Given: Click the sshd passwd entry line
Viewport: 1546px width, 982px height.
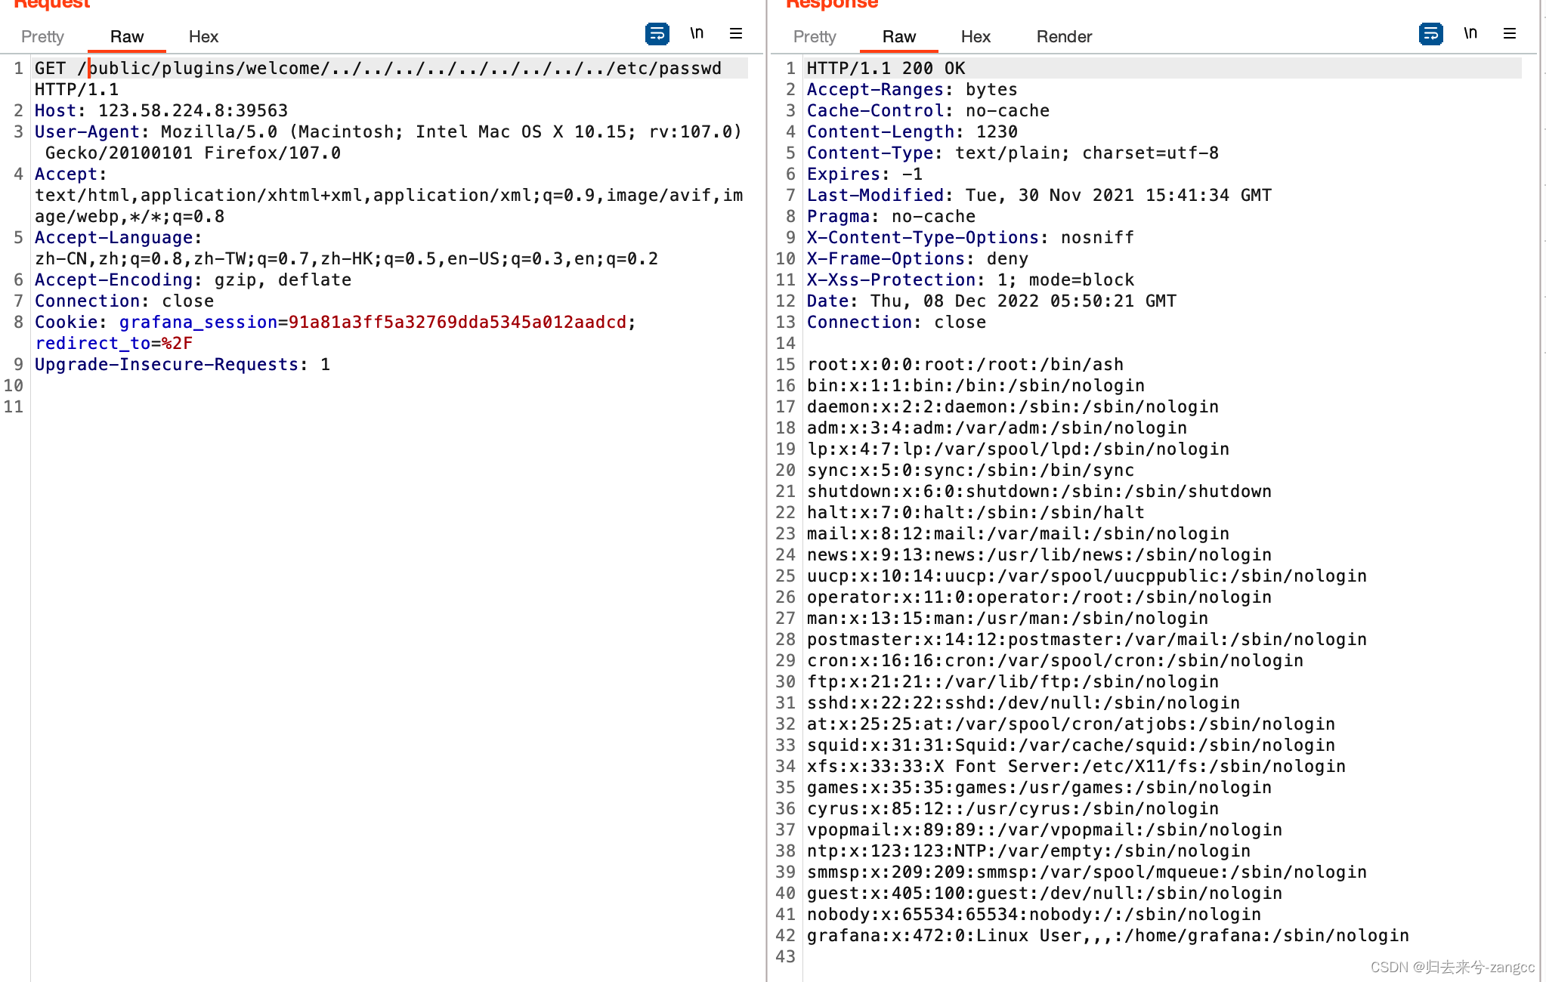Looking at the screenshot, I should coord(1023,703).
